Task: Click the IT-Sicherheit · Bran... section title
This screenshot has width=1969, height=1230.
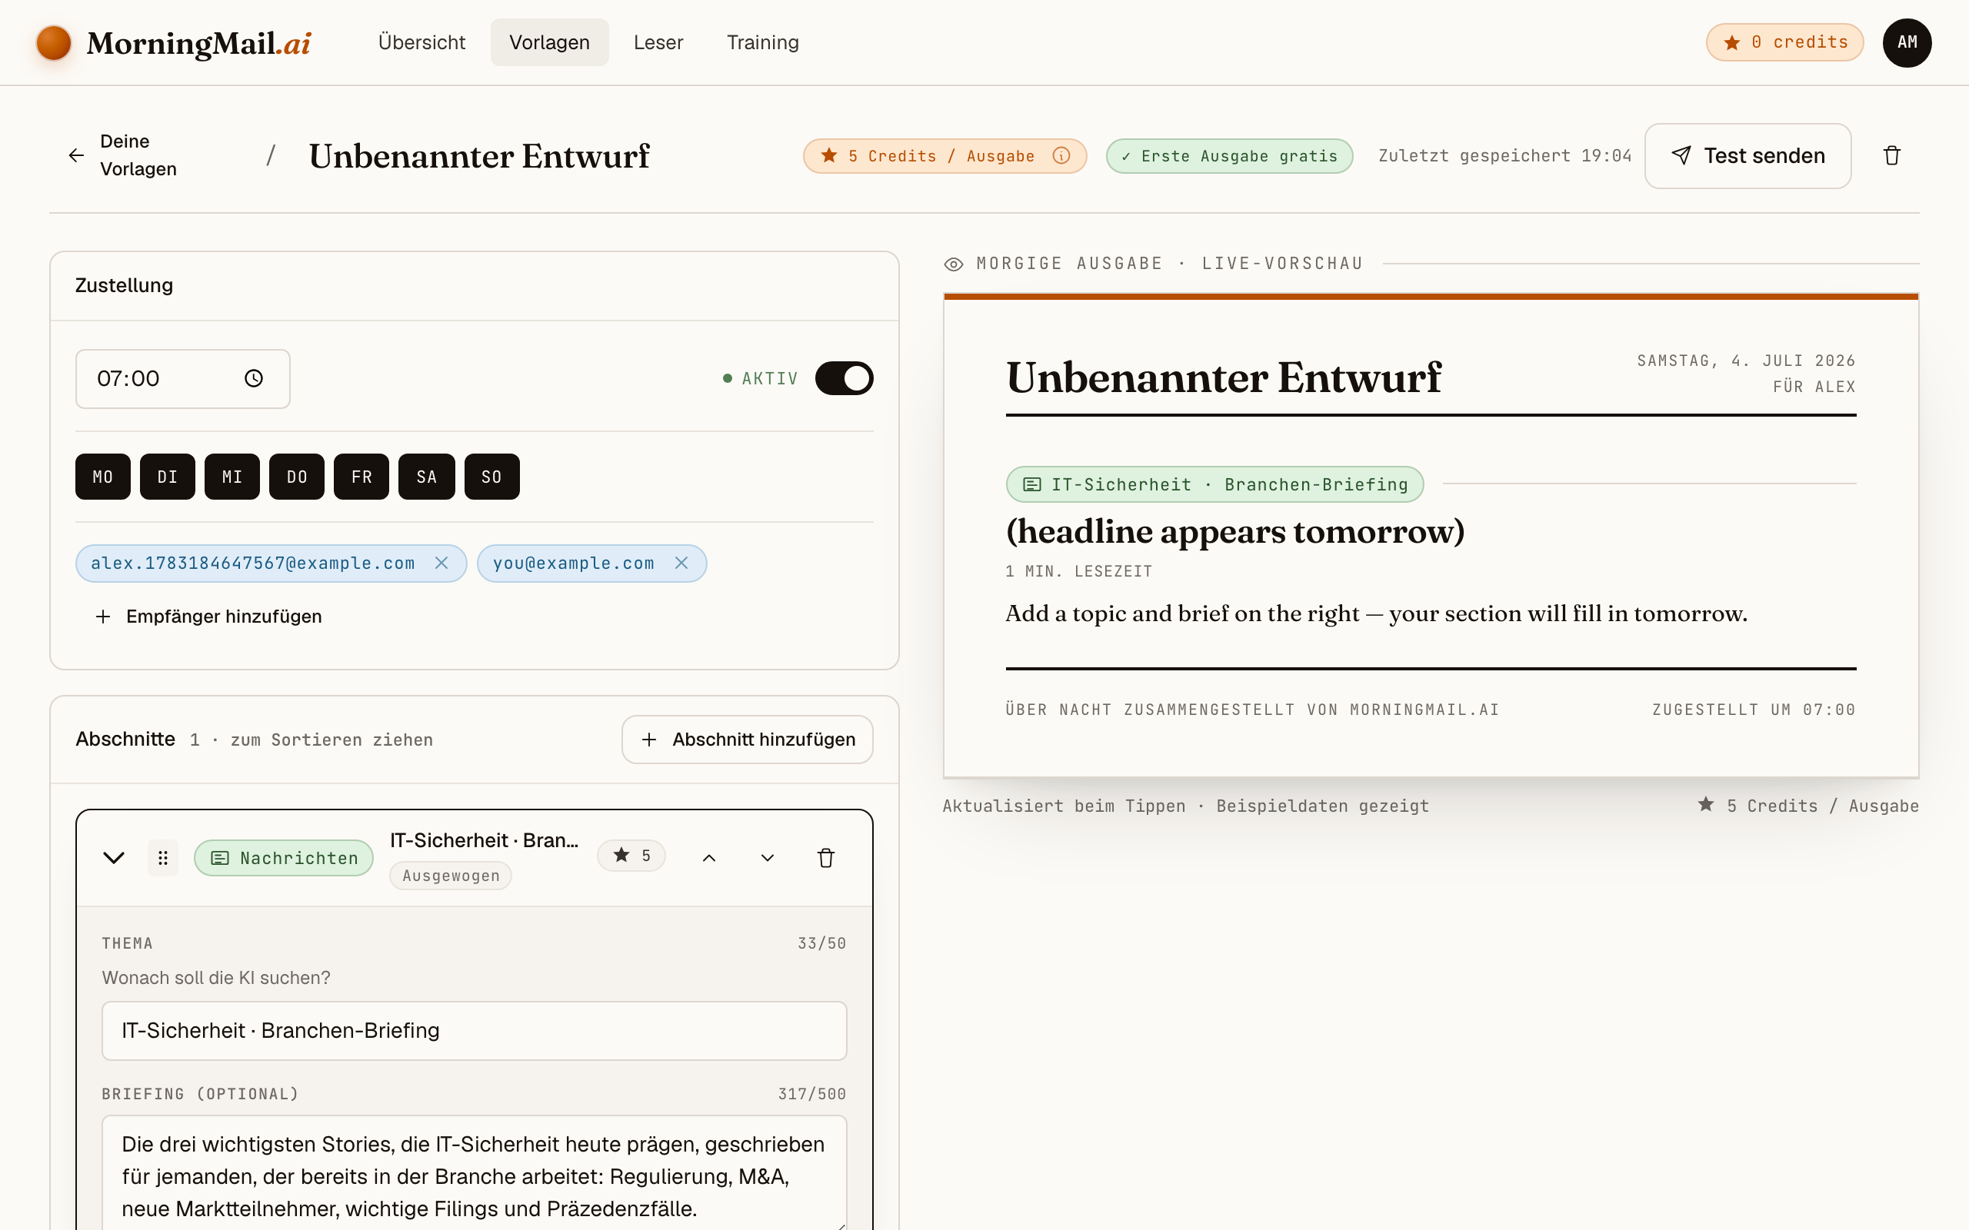Action: point(484,840)
